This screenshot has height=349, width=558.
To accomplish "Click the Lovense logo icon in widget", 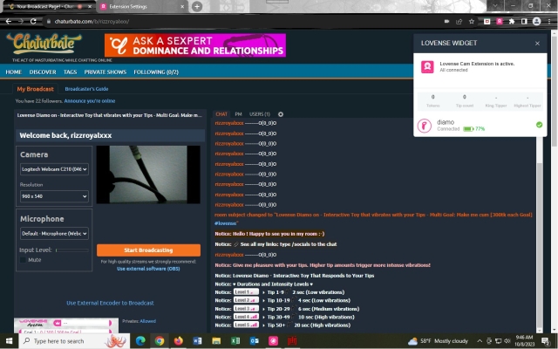I will coord(427,66).
